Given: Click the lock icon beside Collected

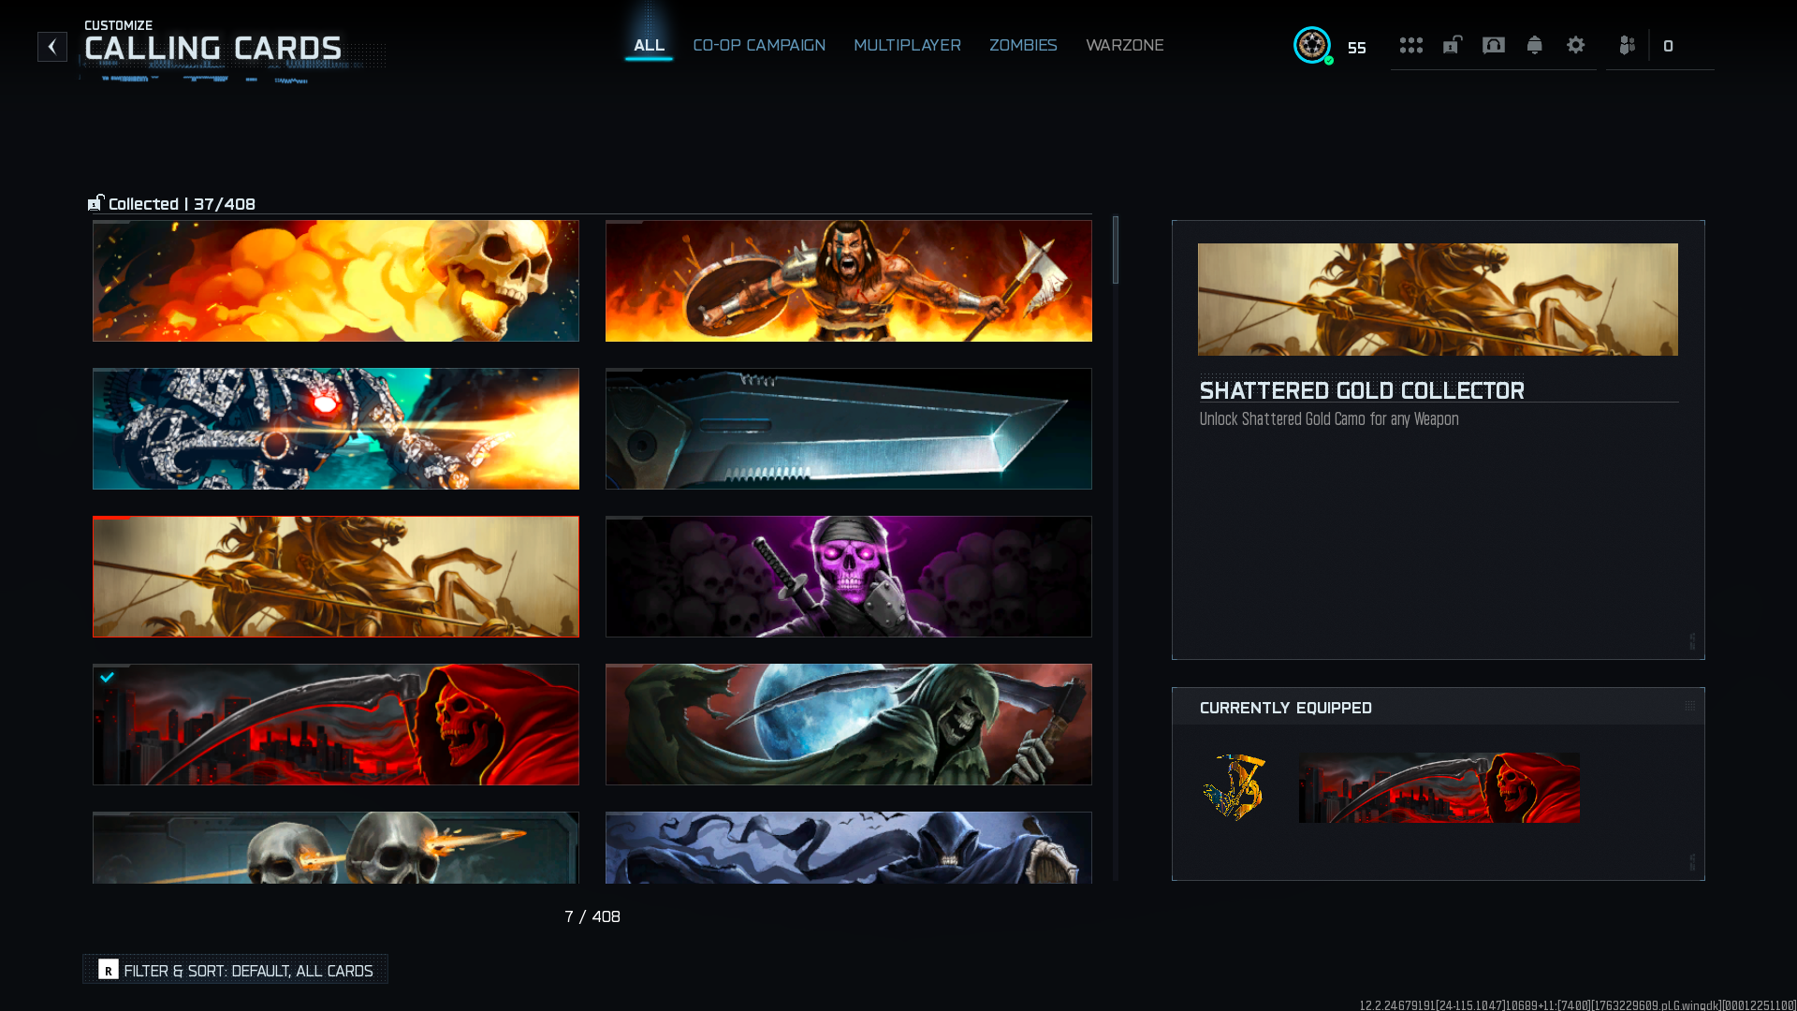Looking at the screenshot, I should (x=95, y=202).
